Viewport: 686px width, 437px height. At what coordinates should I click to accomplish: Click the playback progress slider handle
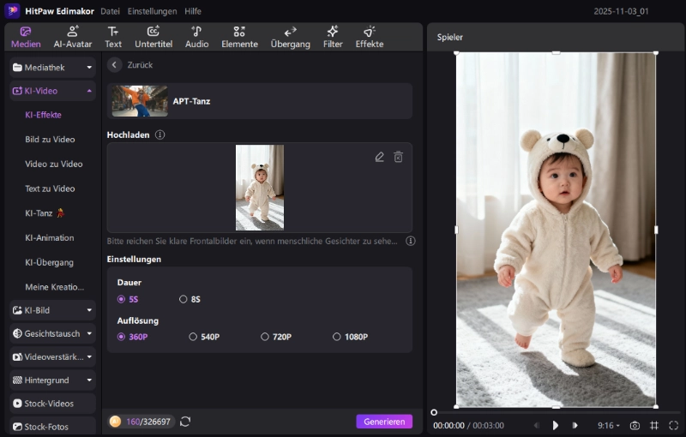click(434, 412)
